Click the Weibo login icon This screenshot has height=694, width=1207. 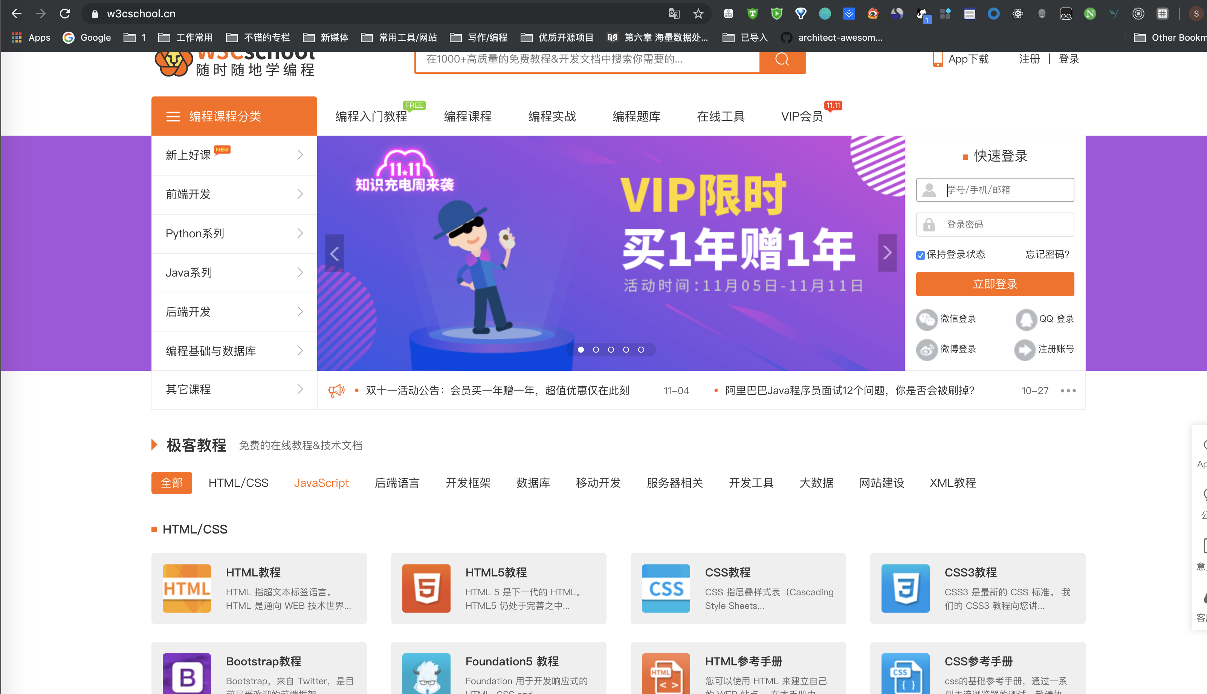point(927,350)
